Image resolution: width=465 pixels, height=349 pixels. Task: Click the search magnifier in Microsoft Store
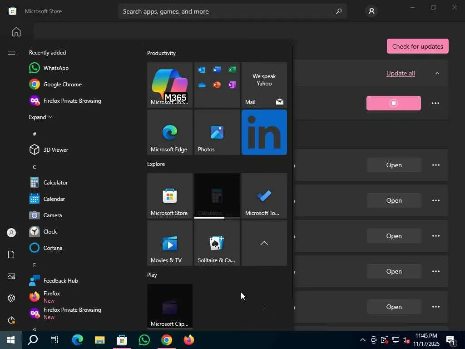pyautogui.click(x=339, y=11)
